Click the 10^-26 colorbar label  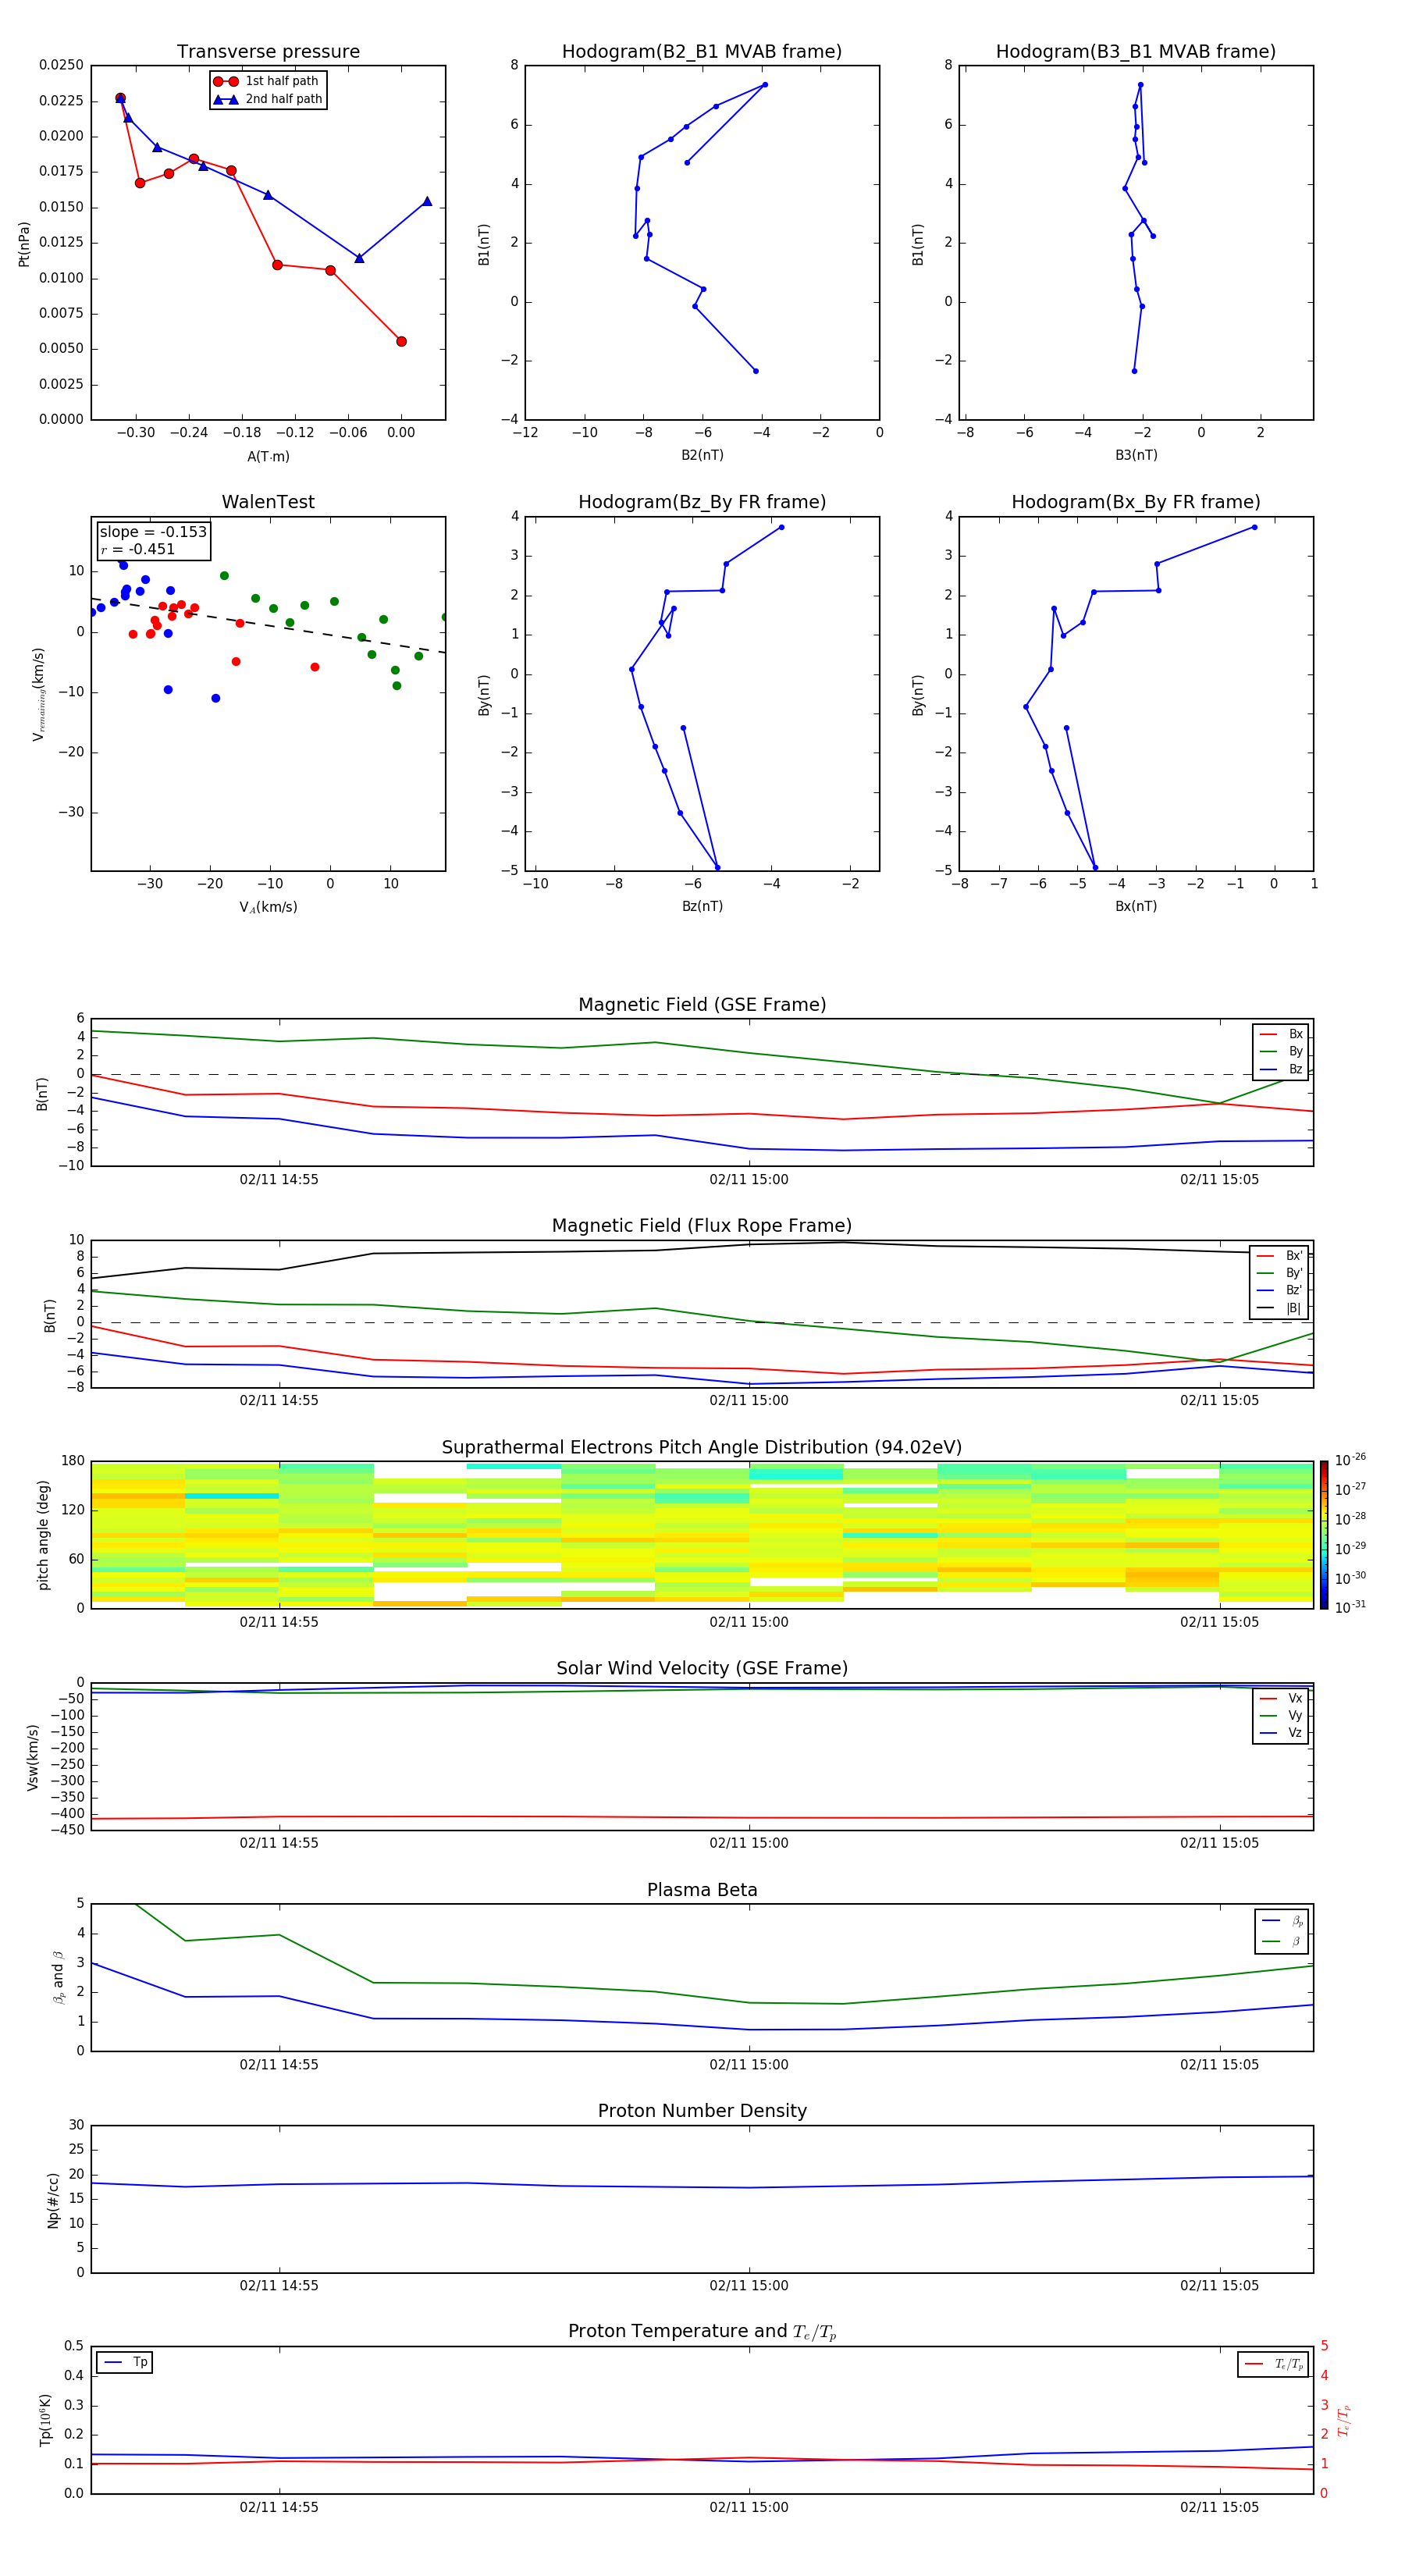[1350, 1460]
